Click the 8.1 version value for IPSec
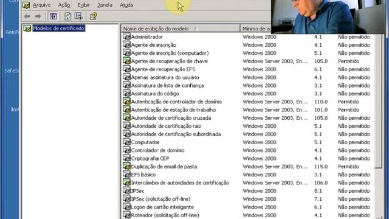389x219 pixels. (x=318, y=191)
